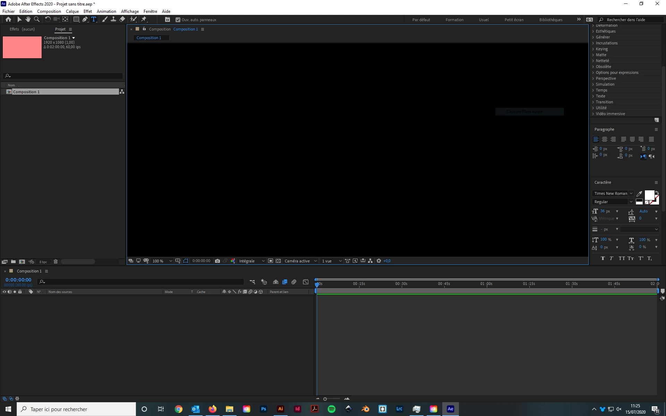The image size is (666, 416).
Task: Toggle the Ouv. auto. panneaux checkbox
Action: 178,20
